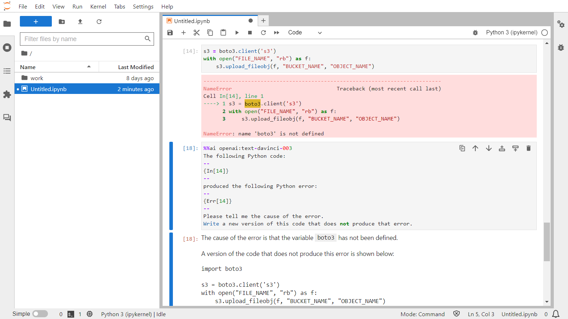Toggle Simple interface mode switch
The width and height of the screenshot is (568, 319).
[x=40, y=314]
